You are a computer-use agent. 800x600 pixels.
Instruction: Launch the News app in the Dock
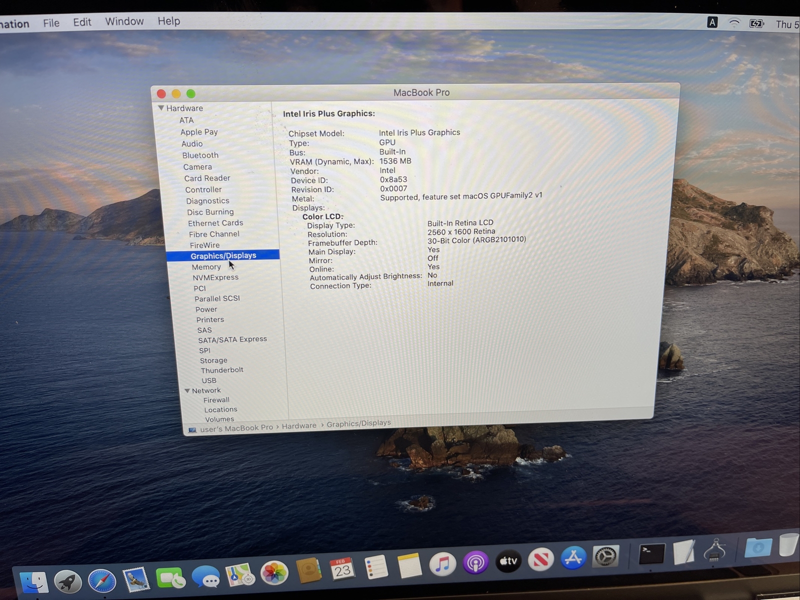(541, 559)
